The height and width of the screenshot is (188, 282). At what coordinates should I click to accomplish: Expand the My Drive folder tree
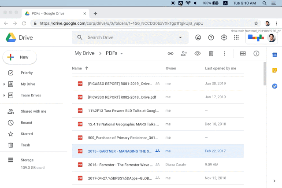click(x=4, y=84)
